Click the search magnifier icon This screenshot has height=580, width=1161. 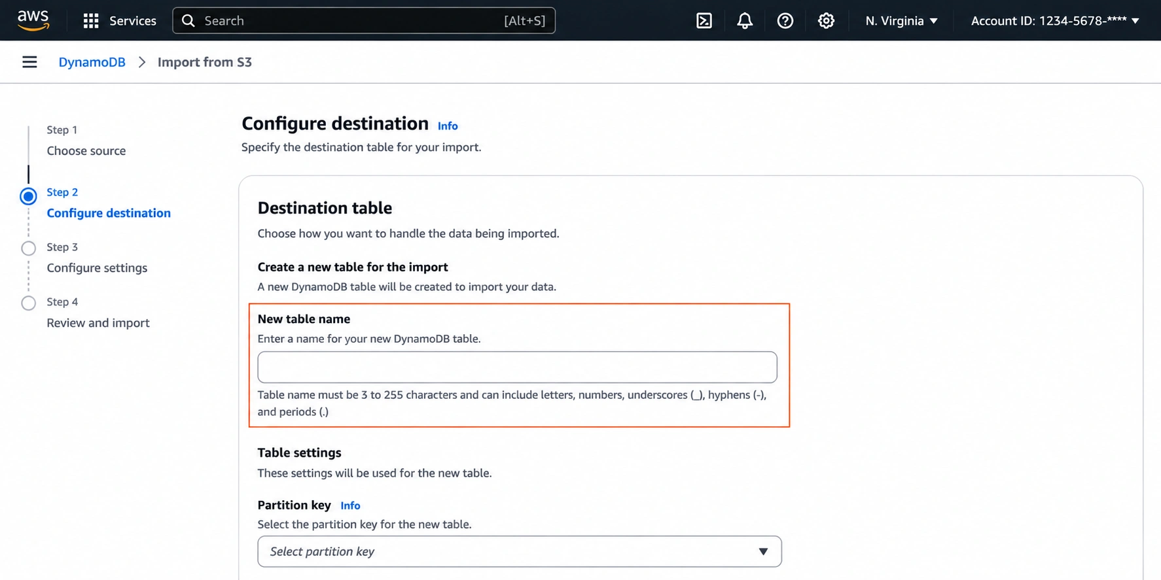[188, 21]
